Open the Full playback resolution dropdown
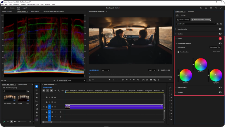Viewport: 225px width, 127px height. pos(152,70)
